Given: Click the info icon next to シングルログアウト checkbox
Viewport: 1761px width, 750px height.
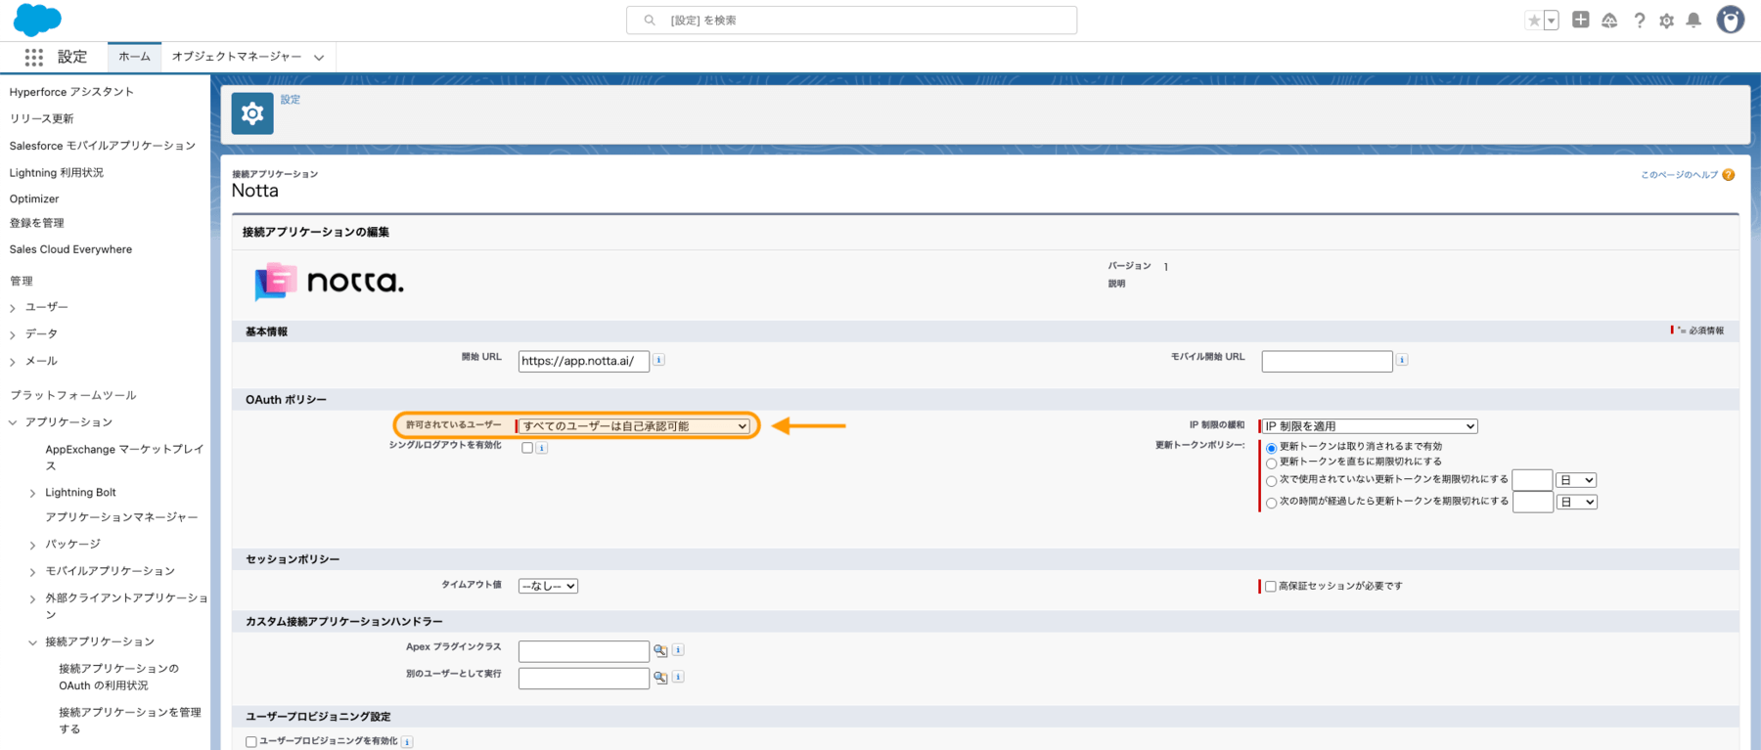Looking at the screenshot, I should coord(542,448).
